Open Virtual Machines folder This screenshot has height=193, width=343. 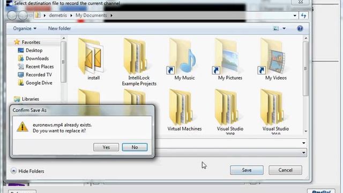click(184, 110)
